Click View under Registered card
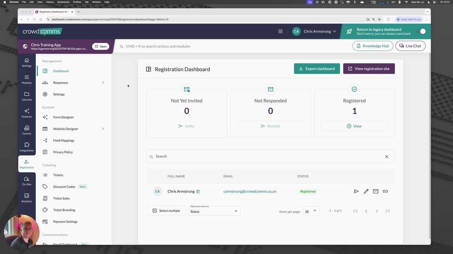The image size is (453, 254). coord(354,126)
